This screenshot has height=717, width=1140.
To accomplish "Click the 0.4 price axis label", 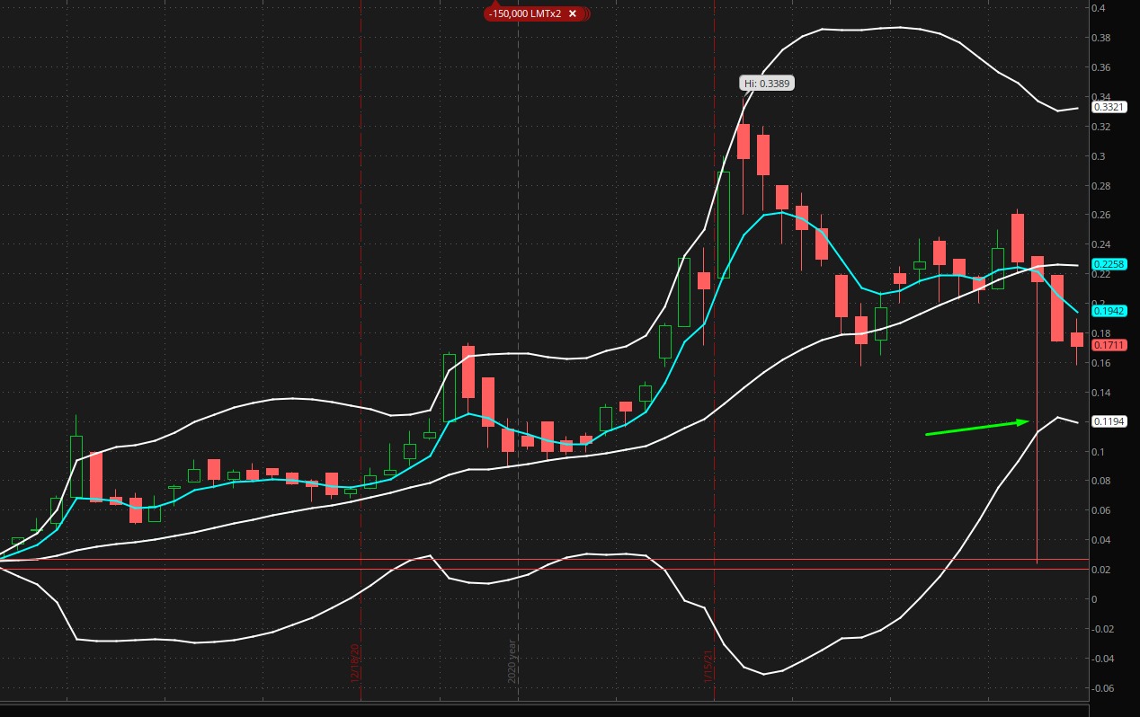I will point(1099,8).
